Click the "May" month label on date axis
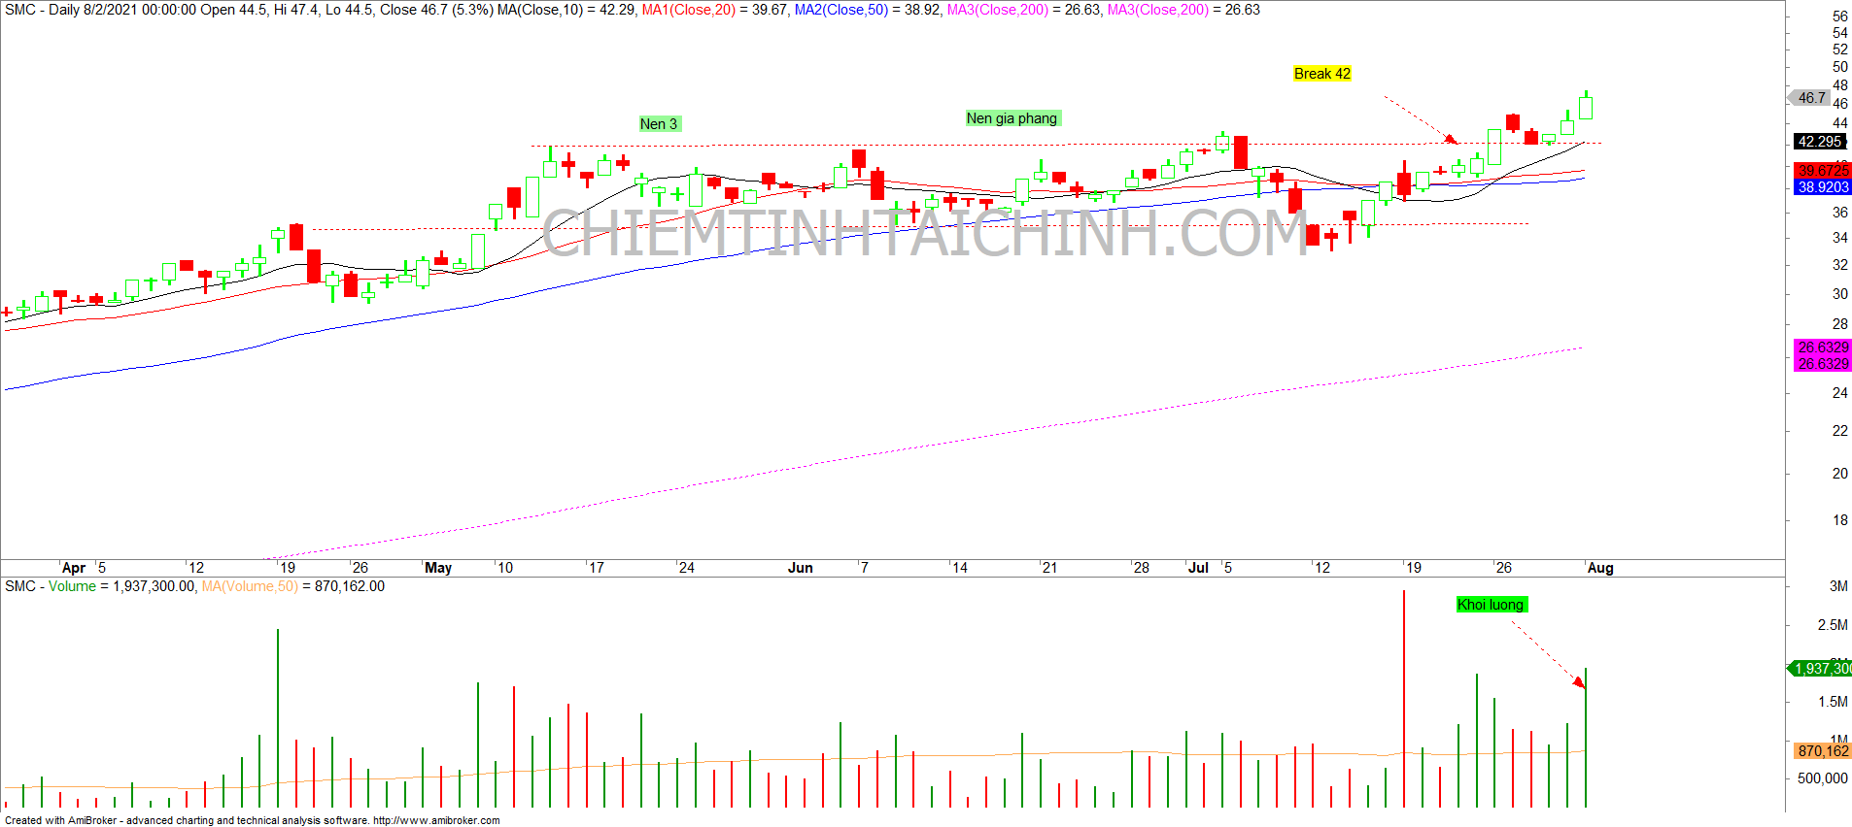This screenshot has height=827, width=1852. [x=438, y=568]
